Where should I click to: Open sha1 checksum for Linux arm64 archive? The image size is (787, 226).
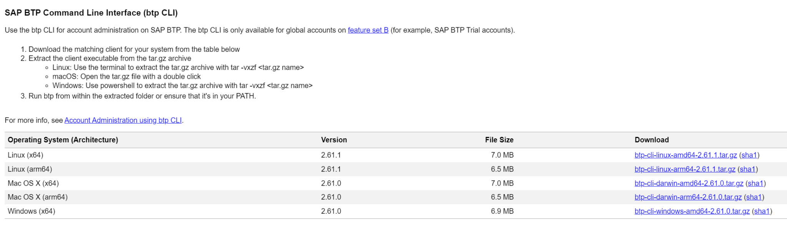coord(747,169)
